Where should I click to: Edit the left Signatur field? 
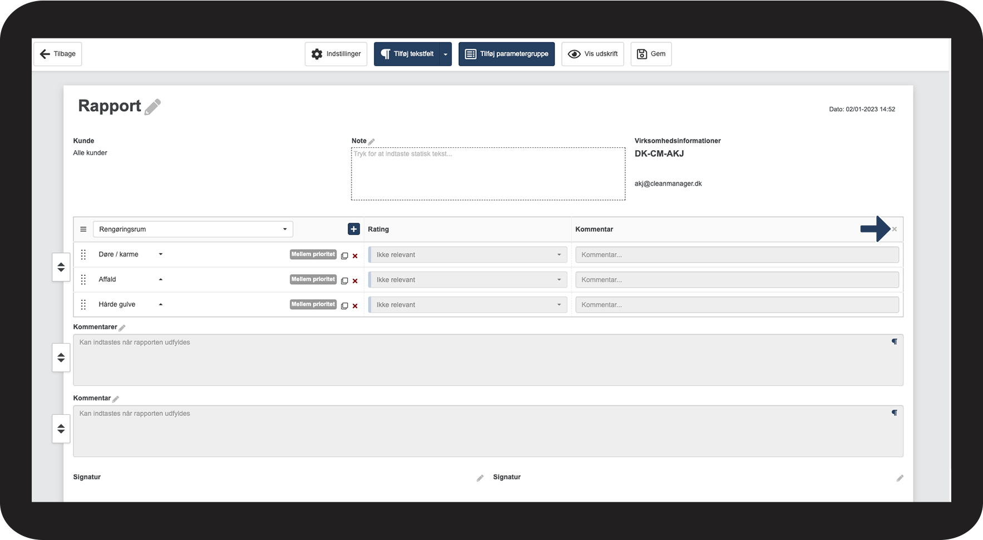click(x=480, y=478)
